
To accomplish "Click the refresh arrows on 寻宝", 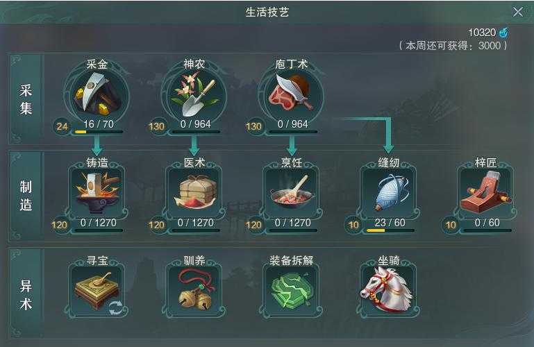I will click(116, 307).
